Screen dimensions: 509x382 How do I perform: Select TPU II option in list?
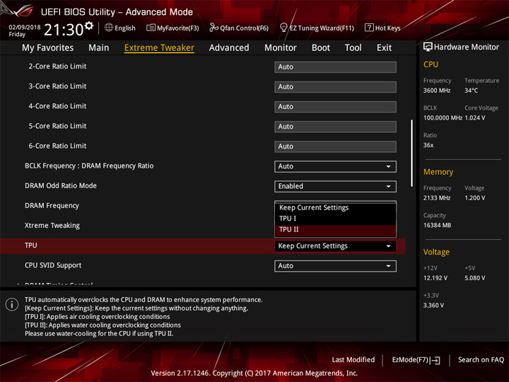click(335, 230)
